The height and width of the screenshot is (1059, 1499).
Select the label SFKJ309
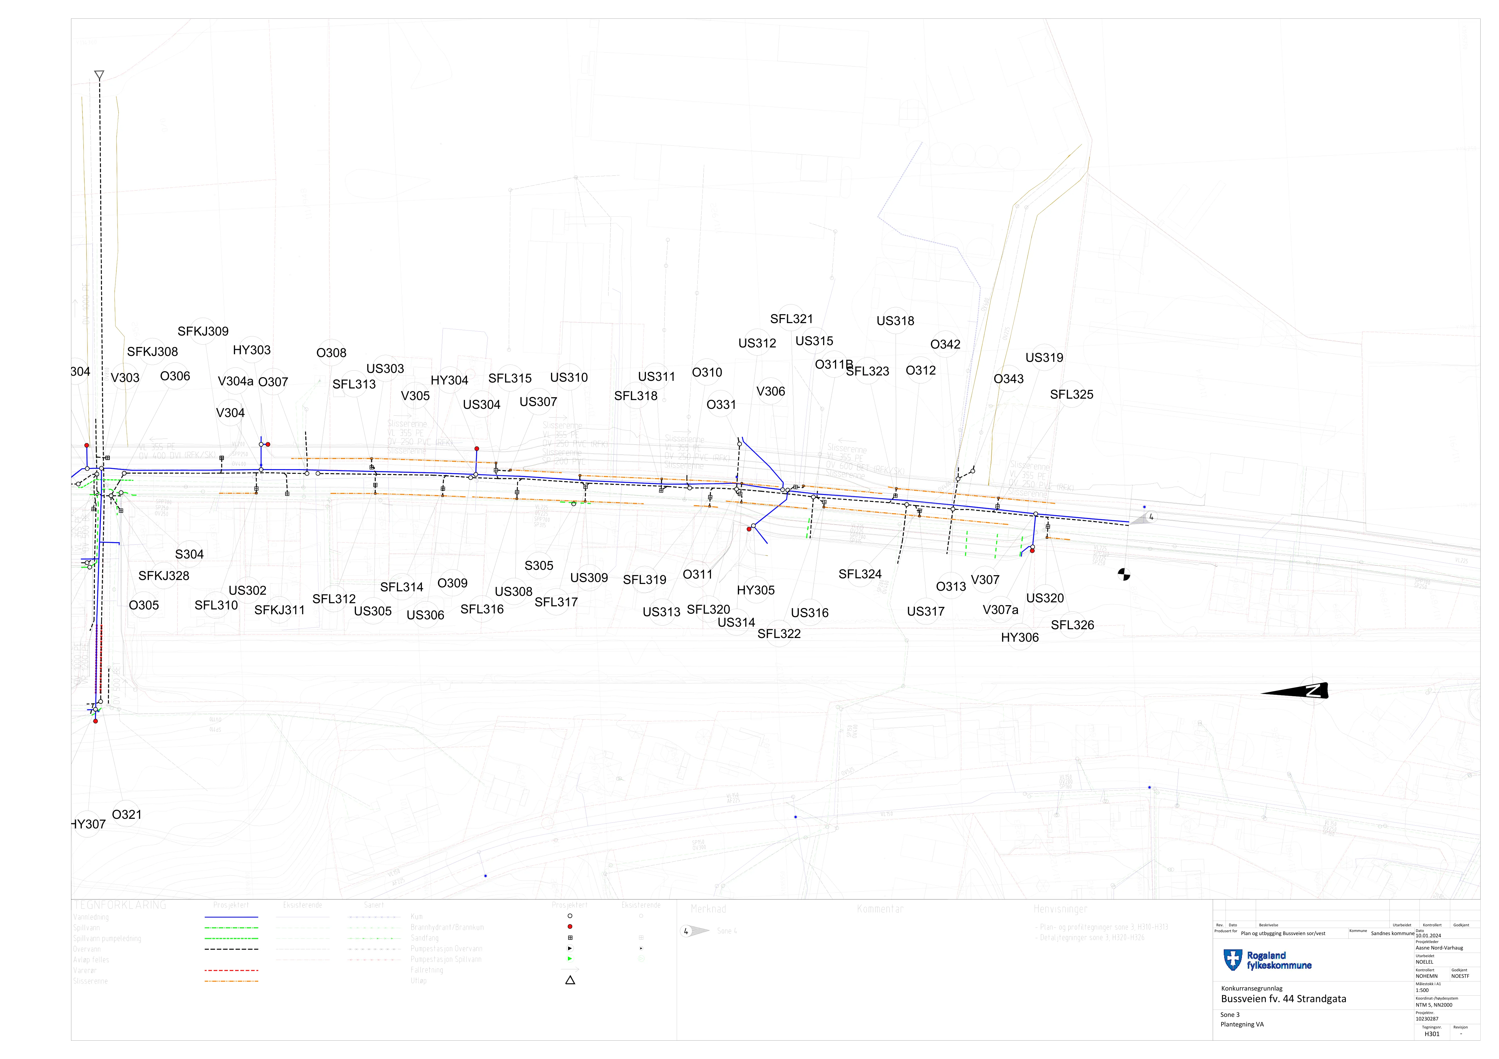(x=203, y=332)
